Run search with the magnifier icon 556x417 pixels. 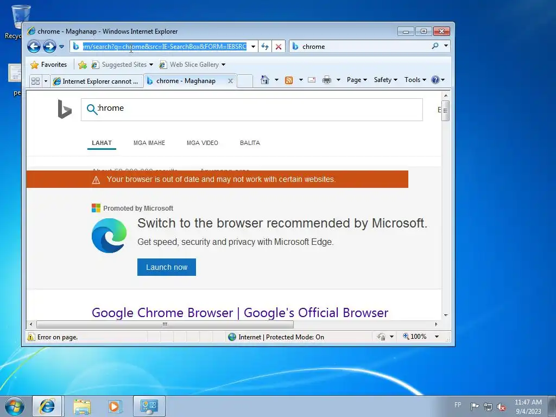click(435, 46)
